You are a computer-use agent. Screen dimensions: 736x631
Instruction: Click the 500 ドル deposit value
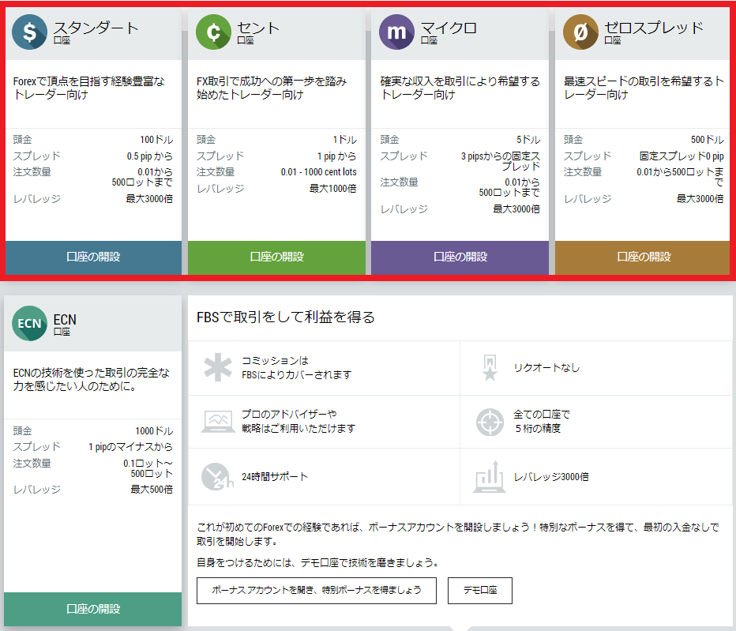click(x=707, y=140)
